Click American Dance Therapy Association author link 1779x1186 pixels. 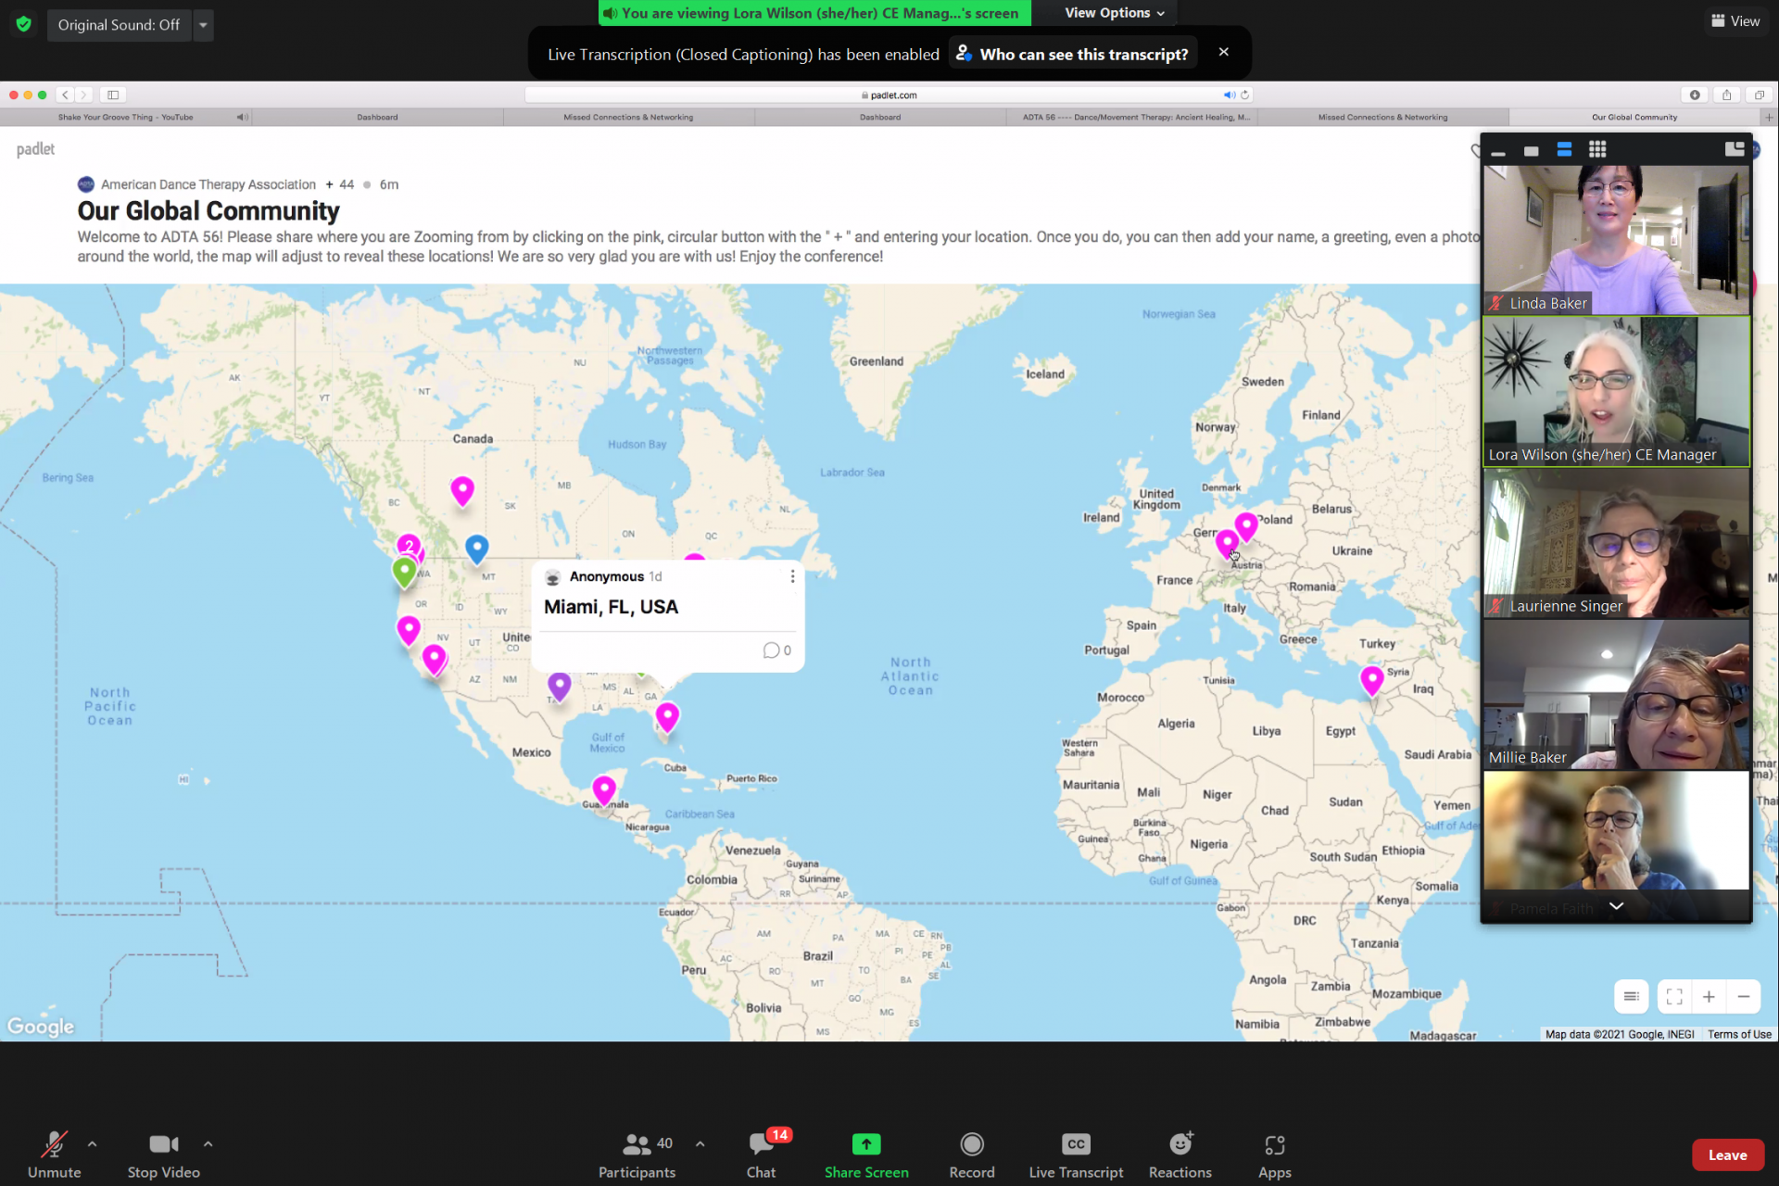(x=208, y=184)
